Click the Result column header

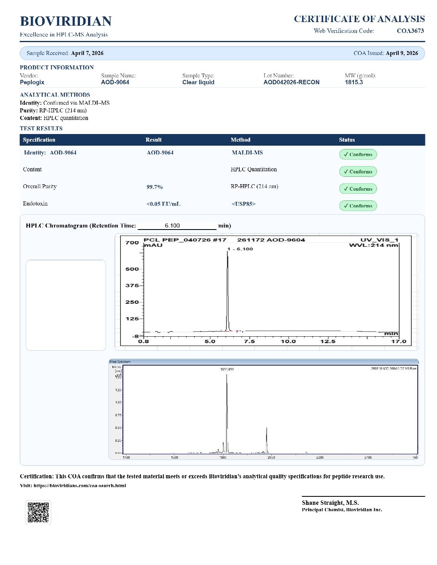[x=153, y=140]
